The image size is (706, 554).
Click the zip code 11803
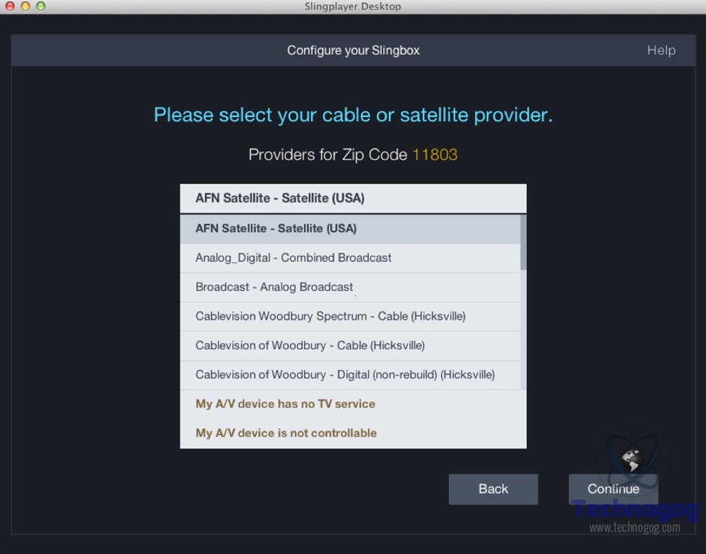435,155
